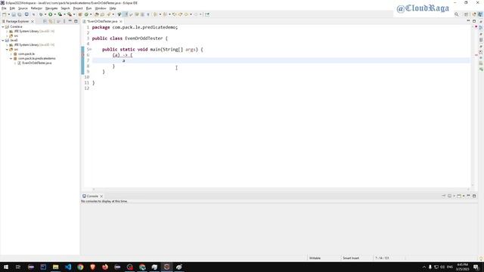The width and height of the screenshot is (484, 272).
Task: Open Package Explorer View Menu icon
Action: pyautogui.click(x=64, y=21)
